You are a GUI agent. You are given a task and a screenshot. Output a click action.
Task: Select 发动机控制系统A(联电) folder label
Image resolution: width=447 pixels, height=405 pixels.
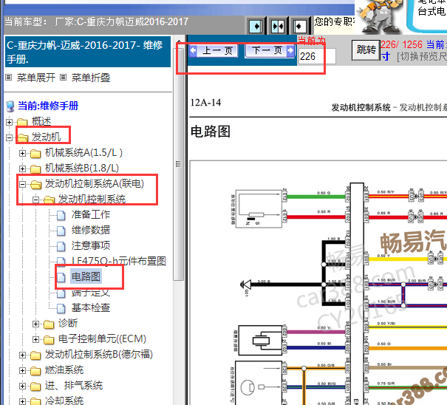coord(95,183)
